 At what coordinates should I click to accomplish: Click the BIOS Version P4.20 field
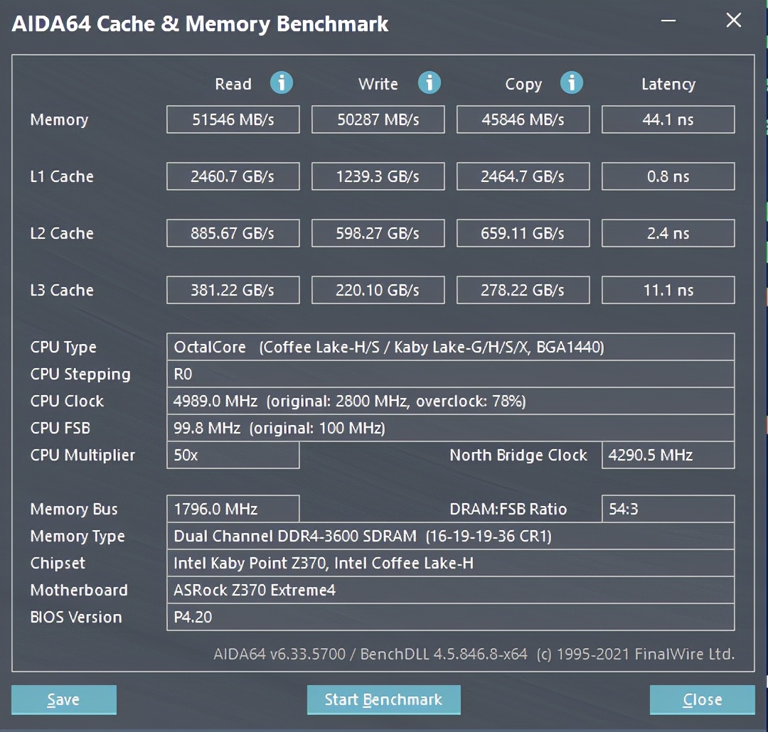point(450,617)
